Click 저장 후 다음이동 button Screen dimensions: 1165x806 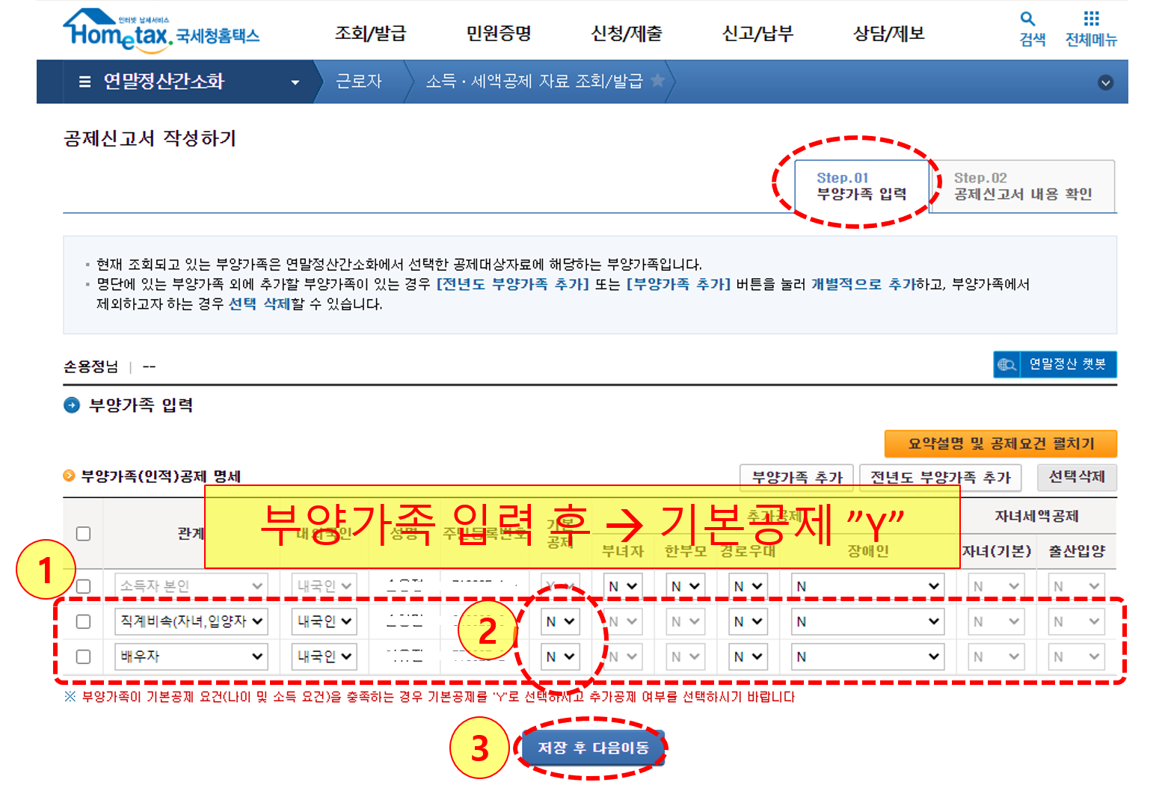[x=593, y=748]
